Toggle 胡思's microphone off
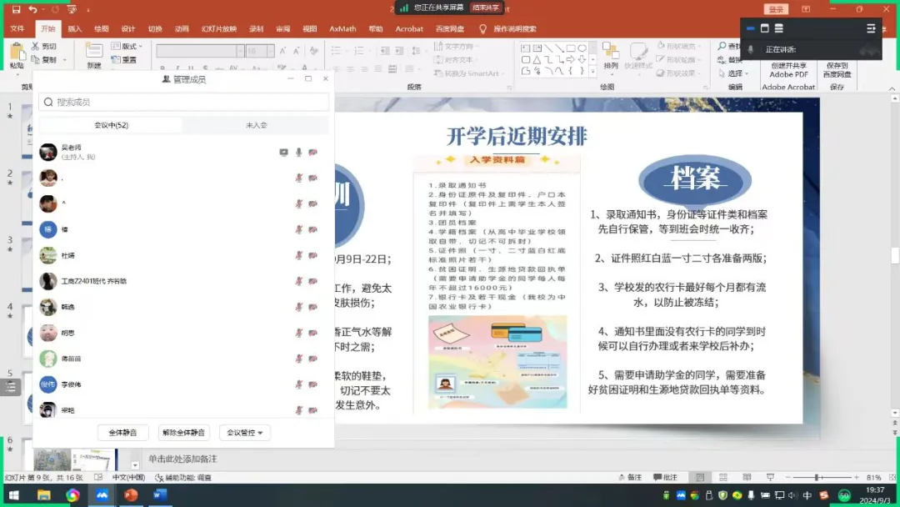Viewport: 900px width, 507px height. (297, 333)
